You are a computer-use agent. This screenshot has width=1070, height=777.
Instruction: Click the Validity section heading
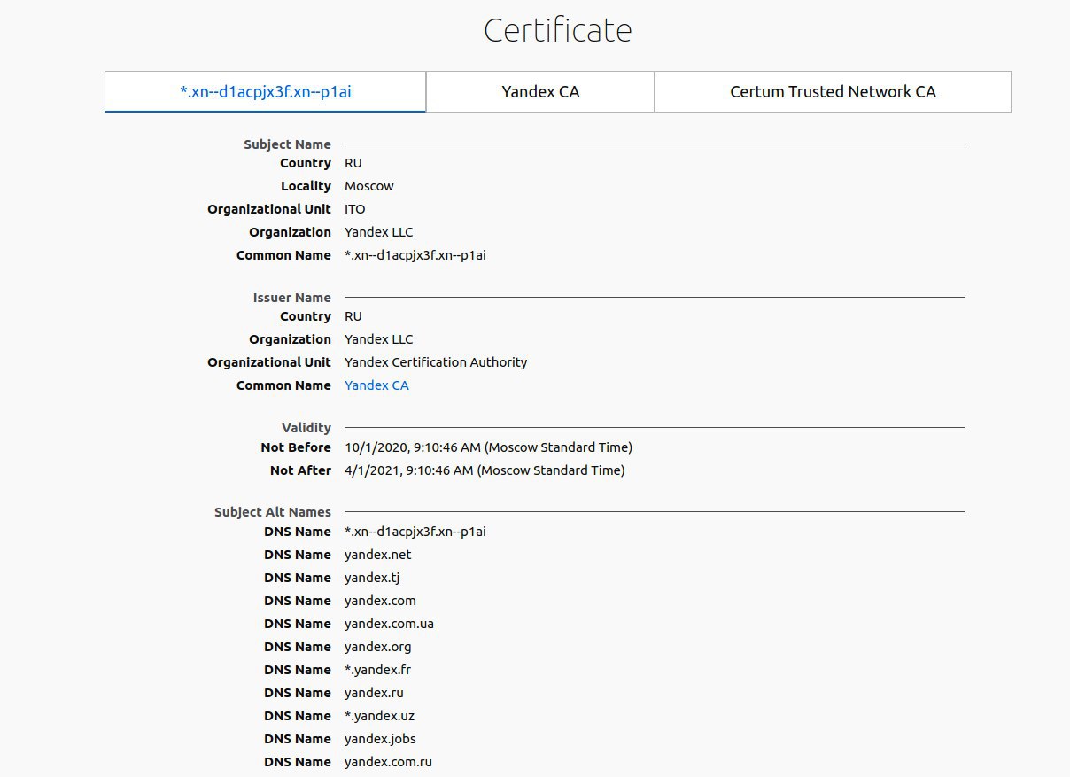[x=306, y=427]
